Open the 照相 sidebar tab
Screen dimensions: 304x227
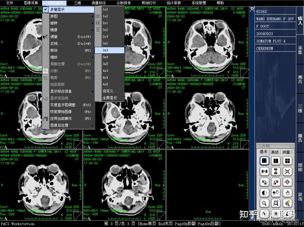click(x=300, y=167)
